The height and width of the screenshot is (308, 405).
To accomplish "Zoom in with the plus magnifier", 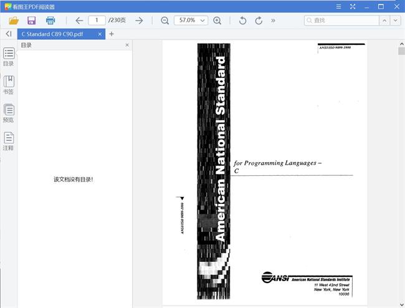I will click(x=217, y=21).
